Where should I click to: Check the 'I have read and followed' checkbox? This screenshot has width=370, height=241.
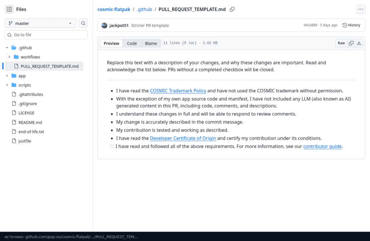[x=112, y=146]
